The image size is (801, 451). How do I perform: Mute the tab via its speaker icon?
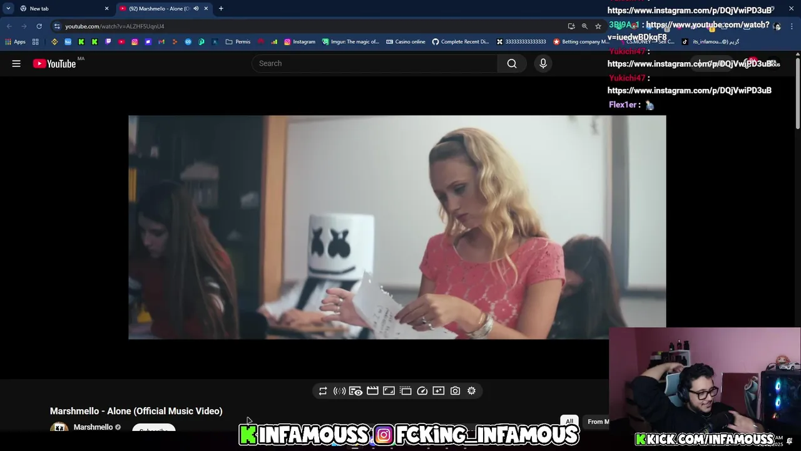point(196,9)
